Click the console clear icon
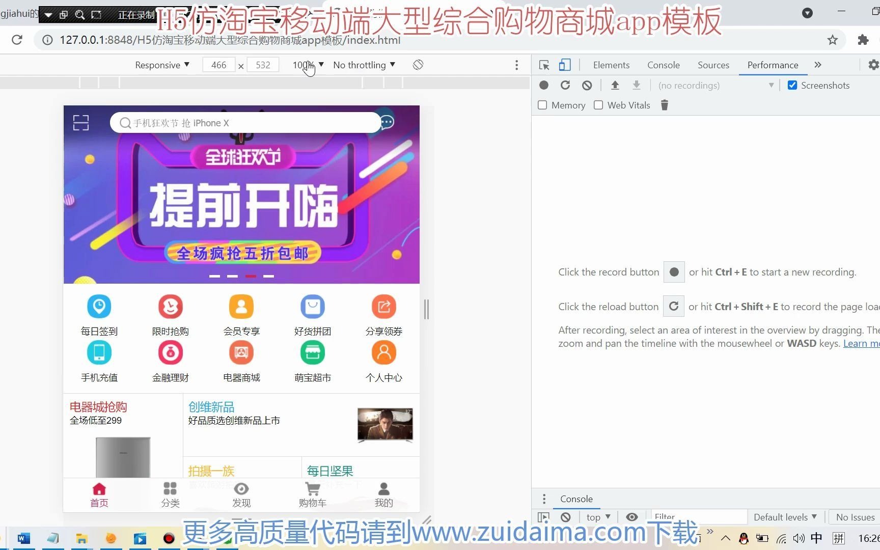880x550 pixels. [565, 517]
